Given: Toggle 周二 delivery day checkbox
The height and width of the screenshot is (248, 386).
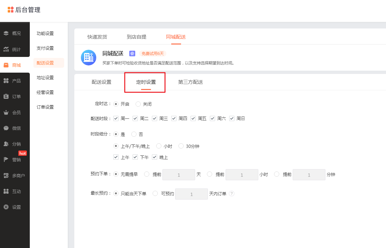Looking at the screenshot, I should [135, 118].
